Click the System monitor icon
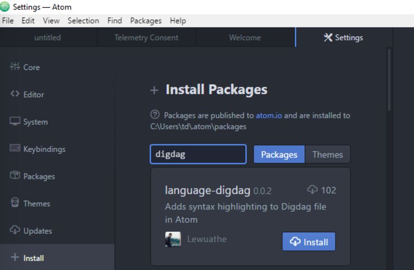414x270 pixels. click(x=15, y=121)
